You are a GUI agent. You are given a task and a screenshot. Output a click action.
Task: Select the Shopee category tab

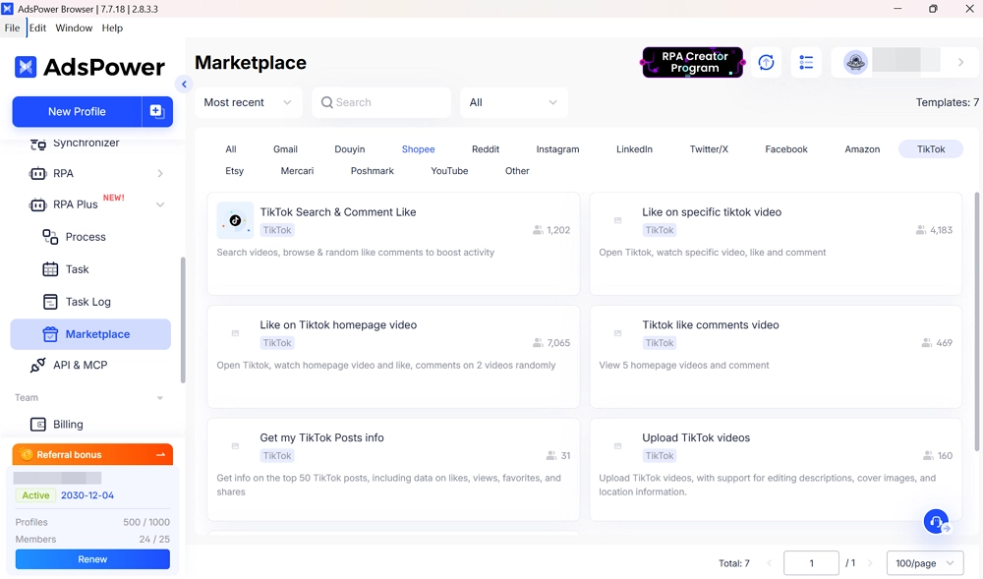tap(418, 149)
